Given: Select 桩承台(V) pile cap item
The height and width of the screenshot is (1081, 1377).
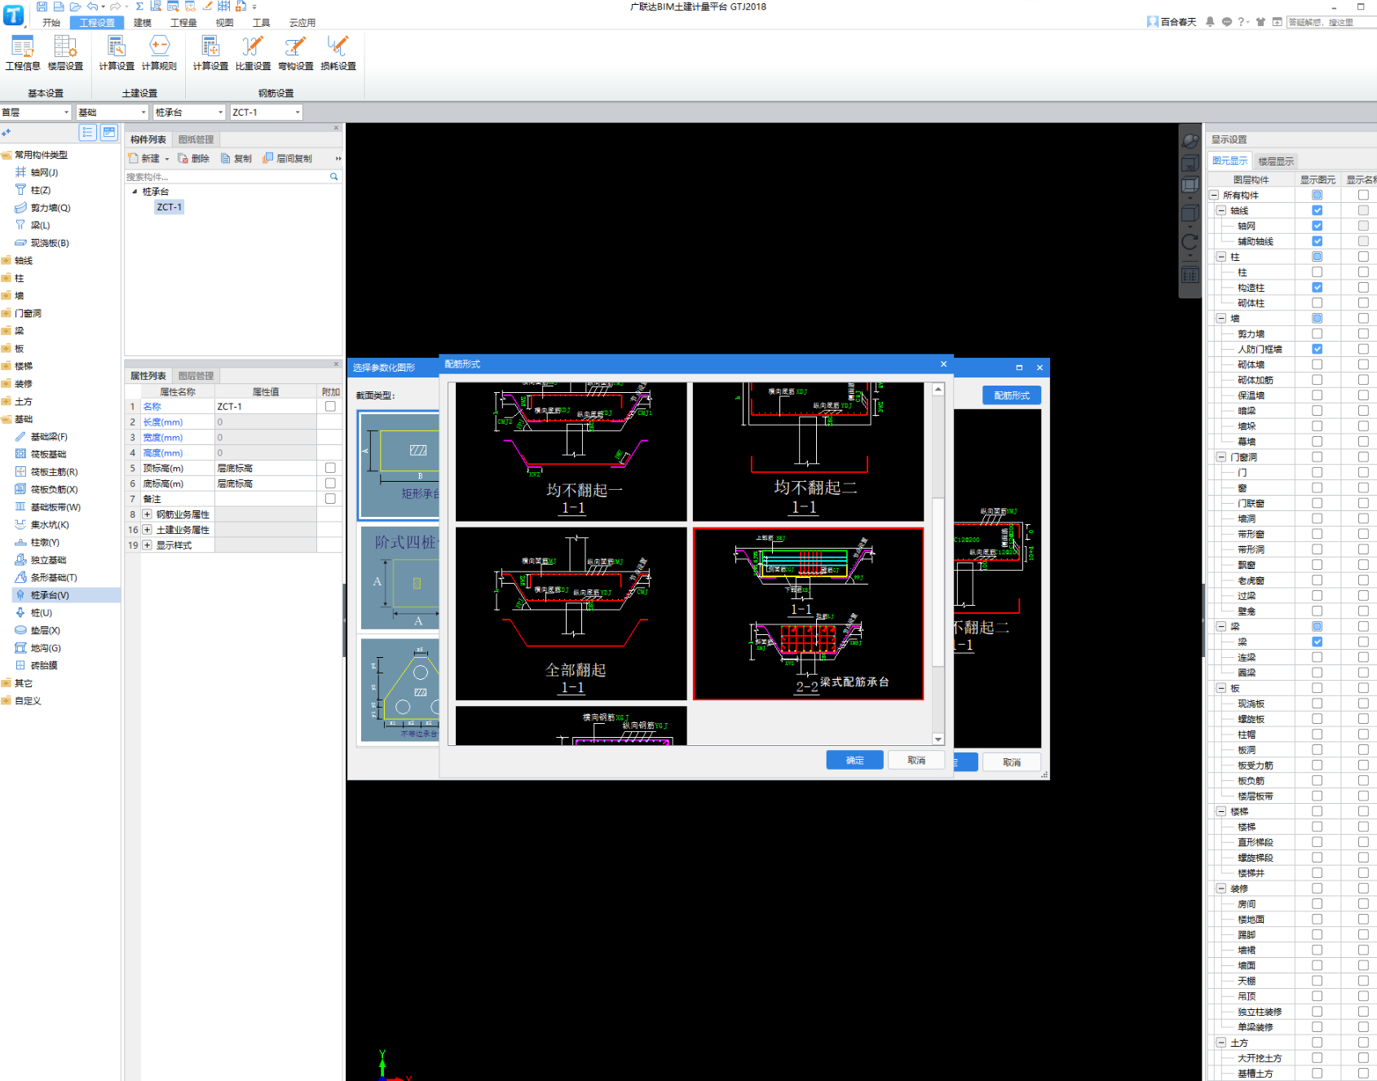Looking at the screenshot, I should click(42, 595).
